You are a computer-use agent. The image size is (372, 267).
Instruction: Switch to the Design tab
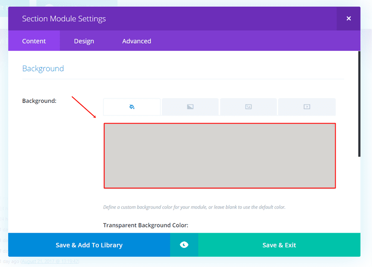(84, 41)
